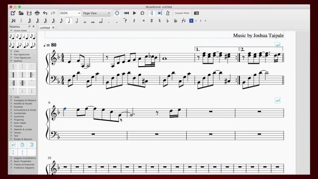Save the score using the disk icon
318x179 pixels.
pyautogui.click(x=29, y=13)
